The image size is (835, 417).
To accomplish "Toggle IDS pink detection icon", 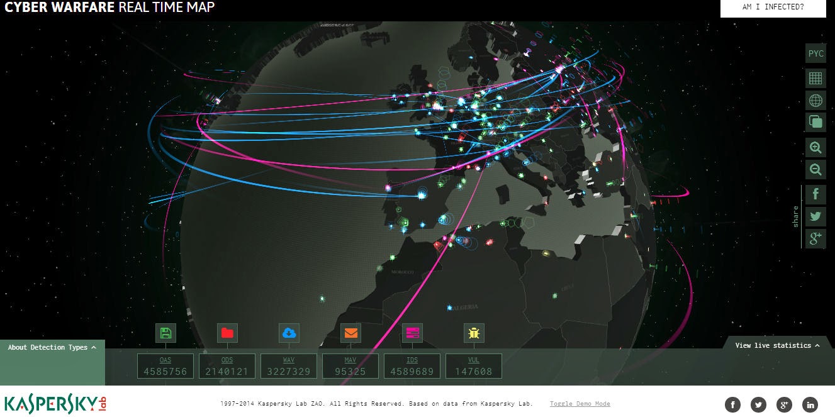I will 412,333.
